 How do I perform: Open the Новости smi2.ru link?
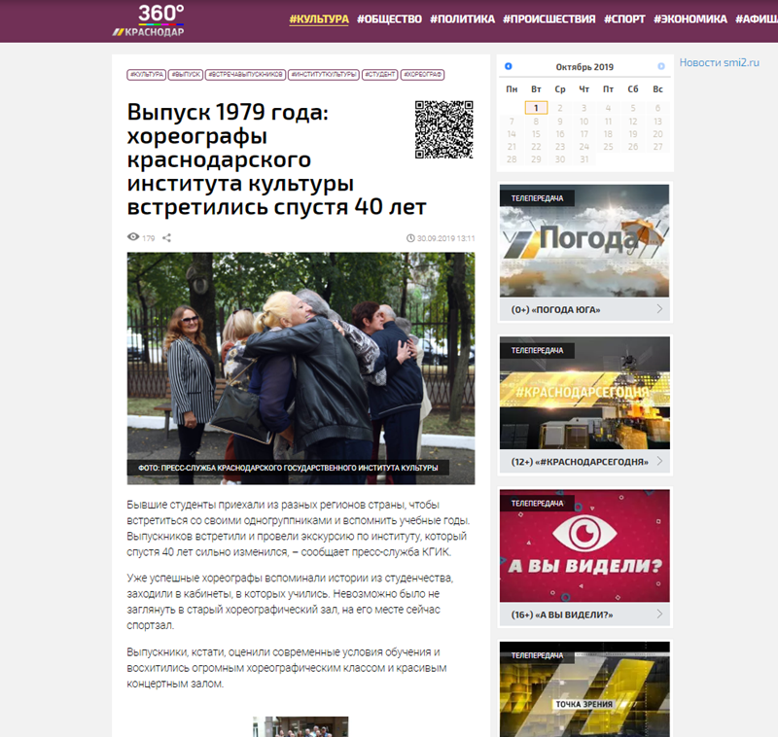click(719, 62)
